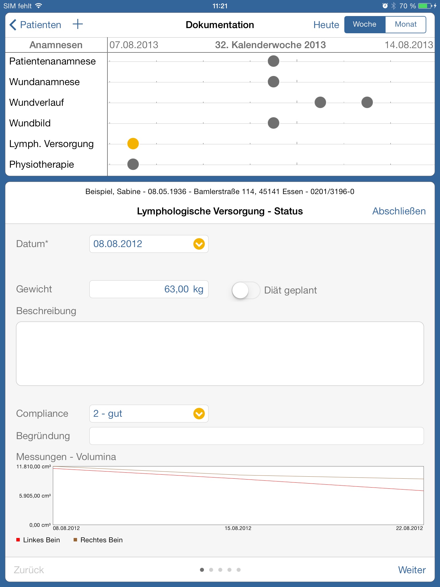Open the first Wundverlauf entry dot
The height and width of the screenshot is (587, 440).
320,102
